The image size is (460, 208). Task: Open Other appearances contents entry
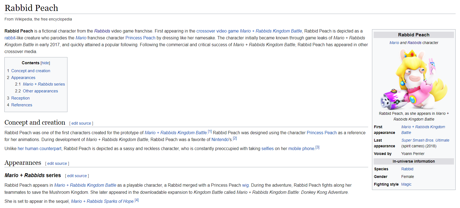click(x=40, y=91)
